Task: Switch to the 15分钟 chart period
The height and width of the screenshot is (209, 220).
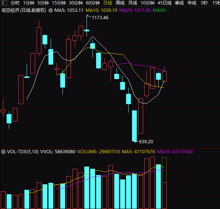Action: (59, 3)
